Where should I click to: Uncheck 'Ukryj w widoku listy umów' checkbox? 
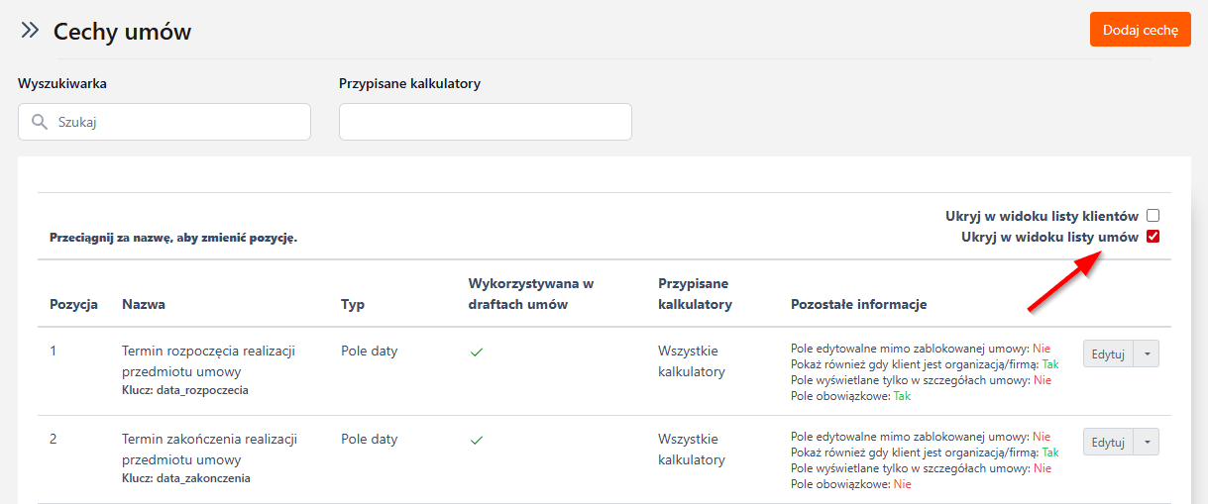pyautogui.click(x=1153, y=237)
